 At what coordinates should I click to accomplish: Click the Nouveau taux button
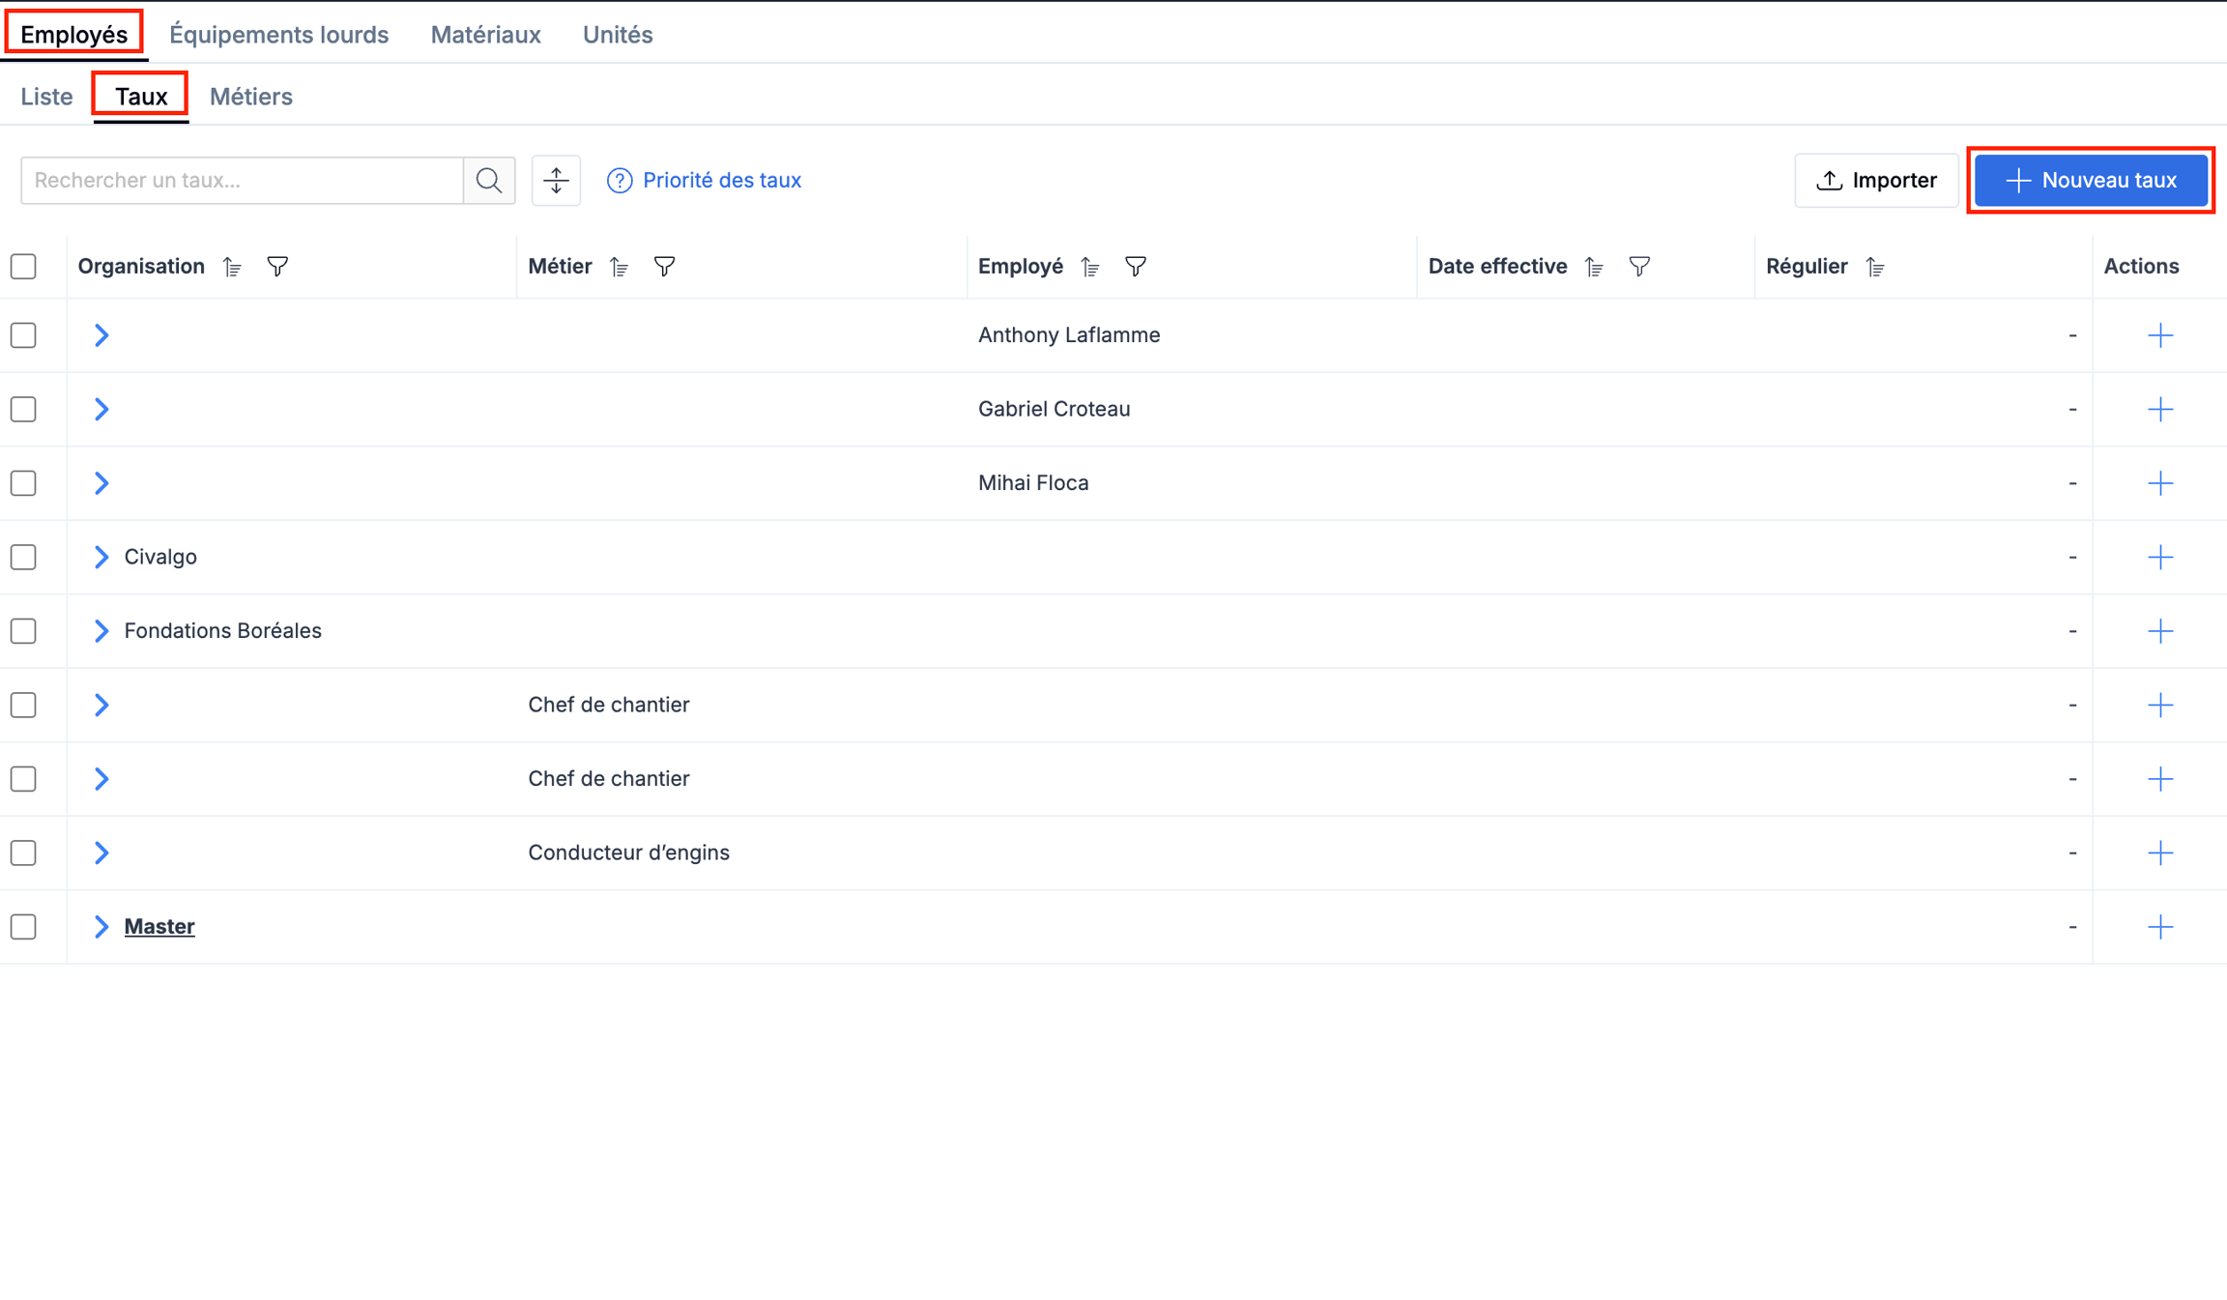click(x=2091, y=181)
